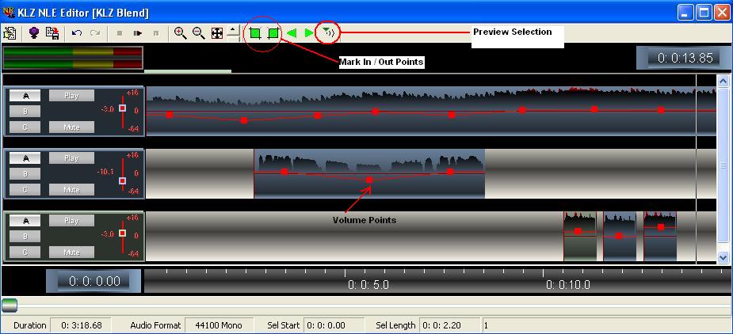The image size is (733, 334).
Task: Select layer C on the third track
Action: coord(25,252)
